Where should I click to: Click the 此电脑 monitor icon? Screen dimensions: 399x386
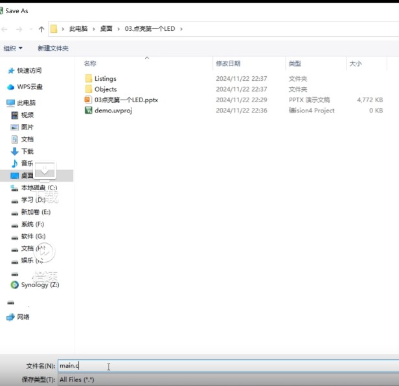tap(10, 103)
